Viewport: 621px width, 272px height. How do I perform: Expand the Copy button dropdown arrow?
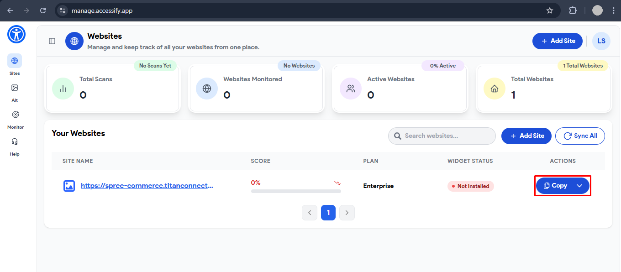[x=579, y=186]
